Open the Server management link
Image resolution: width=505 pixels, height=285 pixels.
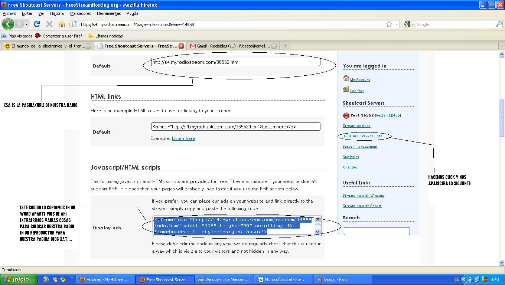point(360,147)
